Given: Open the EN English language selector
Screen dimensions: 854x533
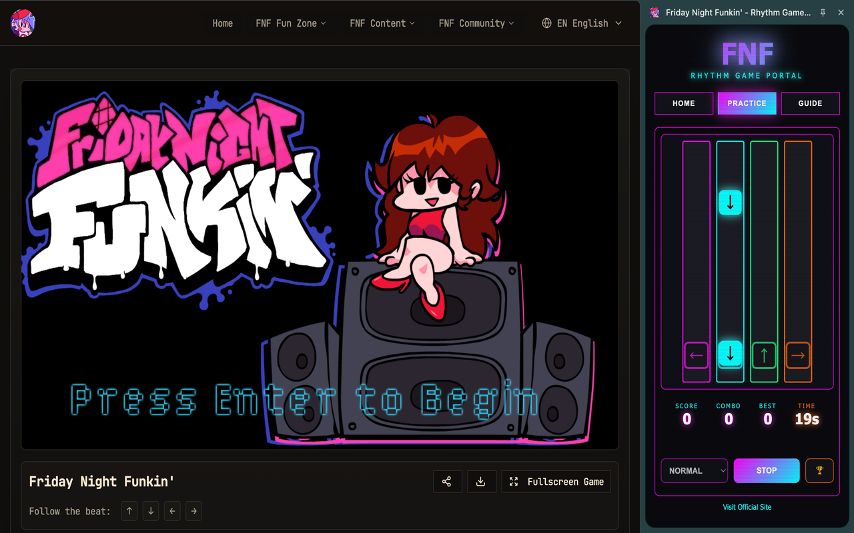Looking at the screenshot, I should pyautogui.click(x=582, y=23).
